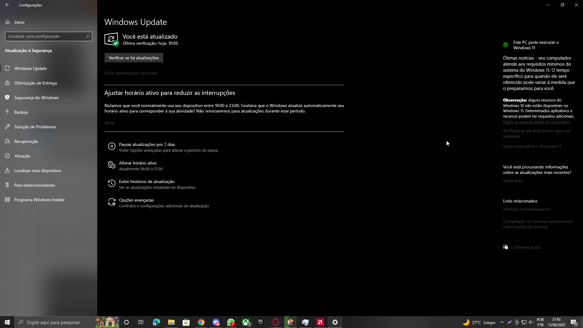This screenshot has width=583, height=328.
Task: Click the green Windows 11 compatibility checkmark
Action: coord(506,45)
